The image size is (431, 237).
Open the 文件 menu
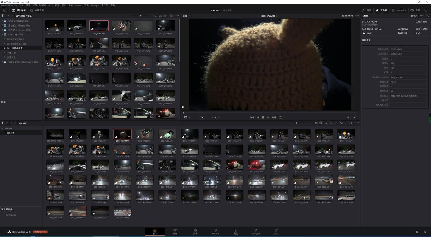[21, 5]
